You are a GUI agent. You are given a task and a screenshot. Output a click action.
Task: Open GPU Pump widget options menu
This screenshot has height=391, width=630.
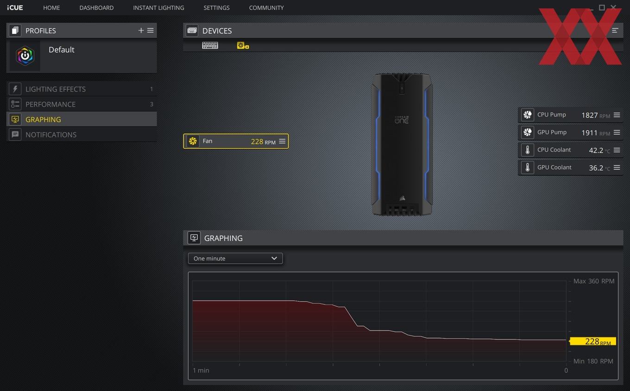[x=617, y=133]
